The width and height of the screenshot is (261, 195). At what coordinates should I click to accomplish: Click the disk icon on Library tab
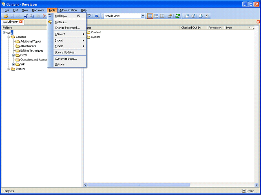point(5,22)
